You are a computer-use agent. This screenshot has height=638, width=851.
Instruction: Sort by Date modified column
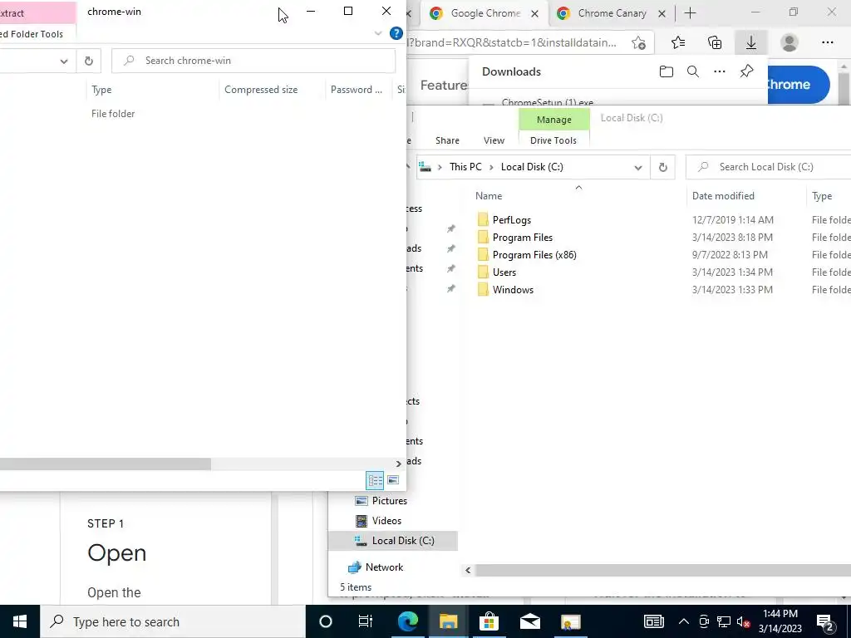(723, 196)
